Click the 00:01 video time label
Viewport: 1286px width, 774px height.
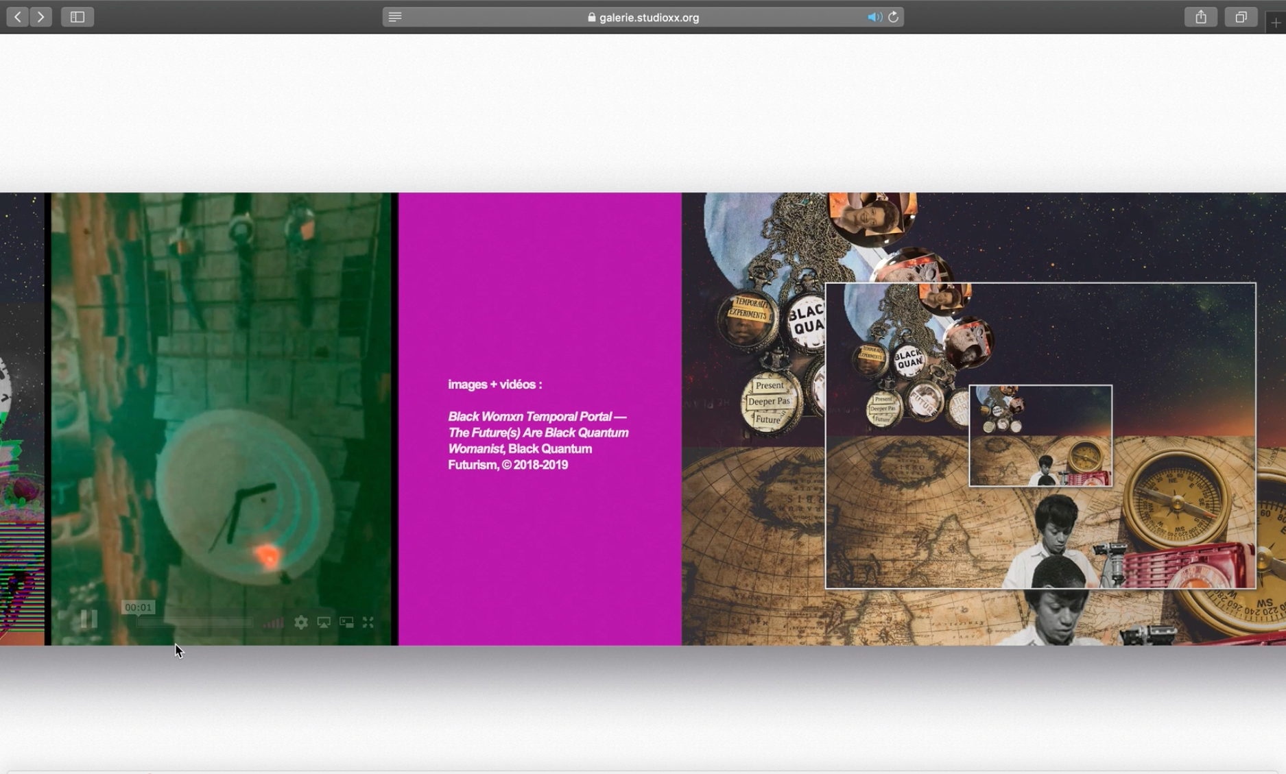[x=139, y=607]
